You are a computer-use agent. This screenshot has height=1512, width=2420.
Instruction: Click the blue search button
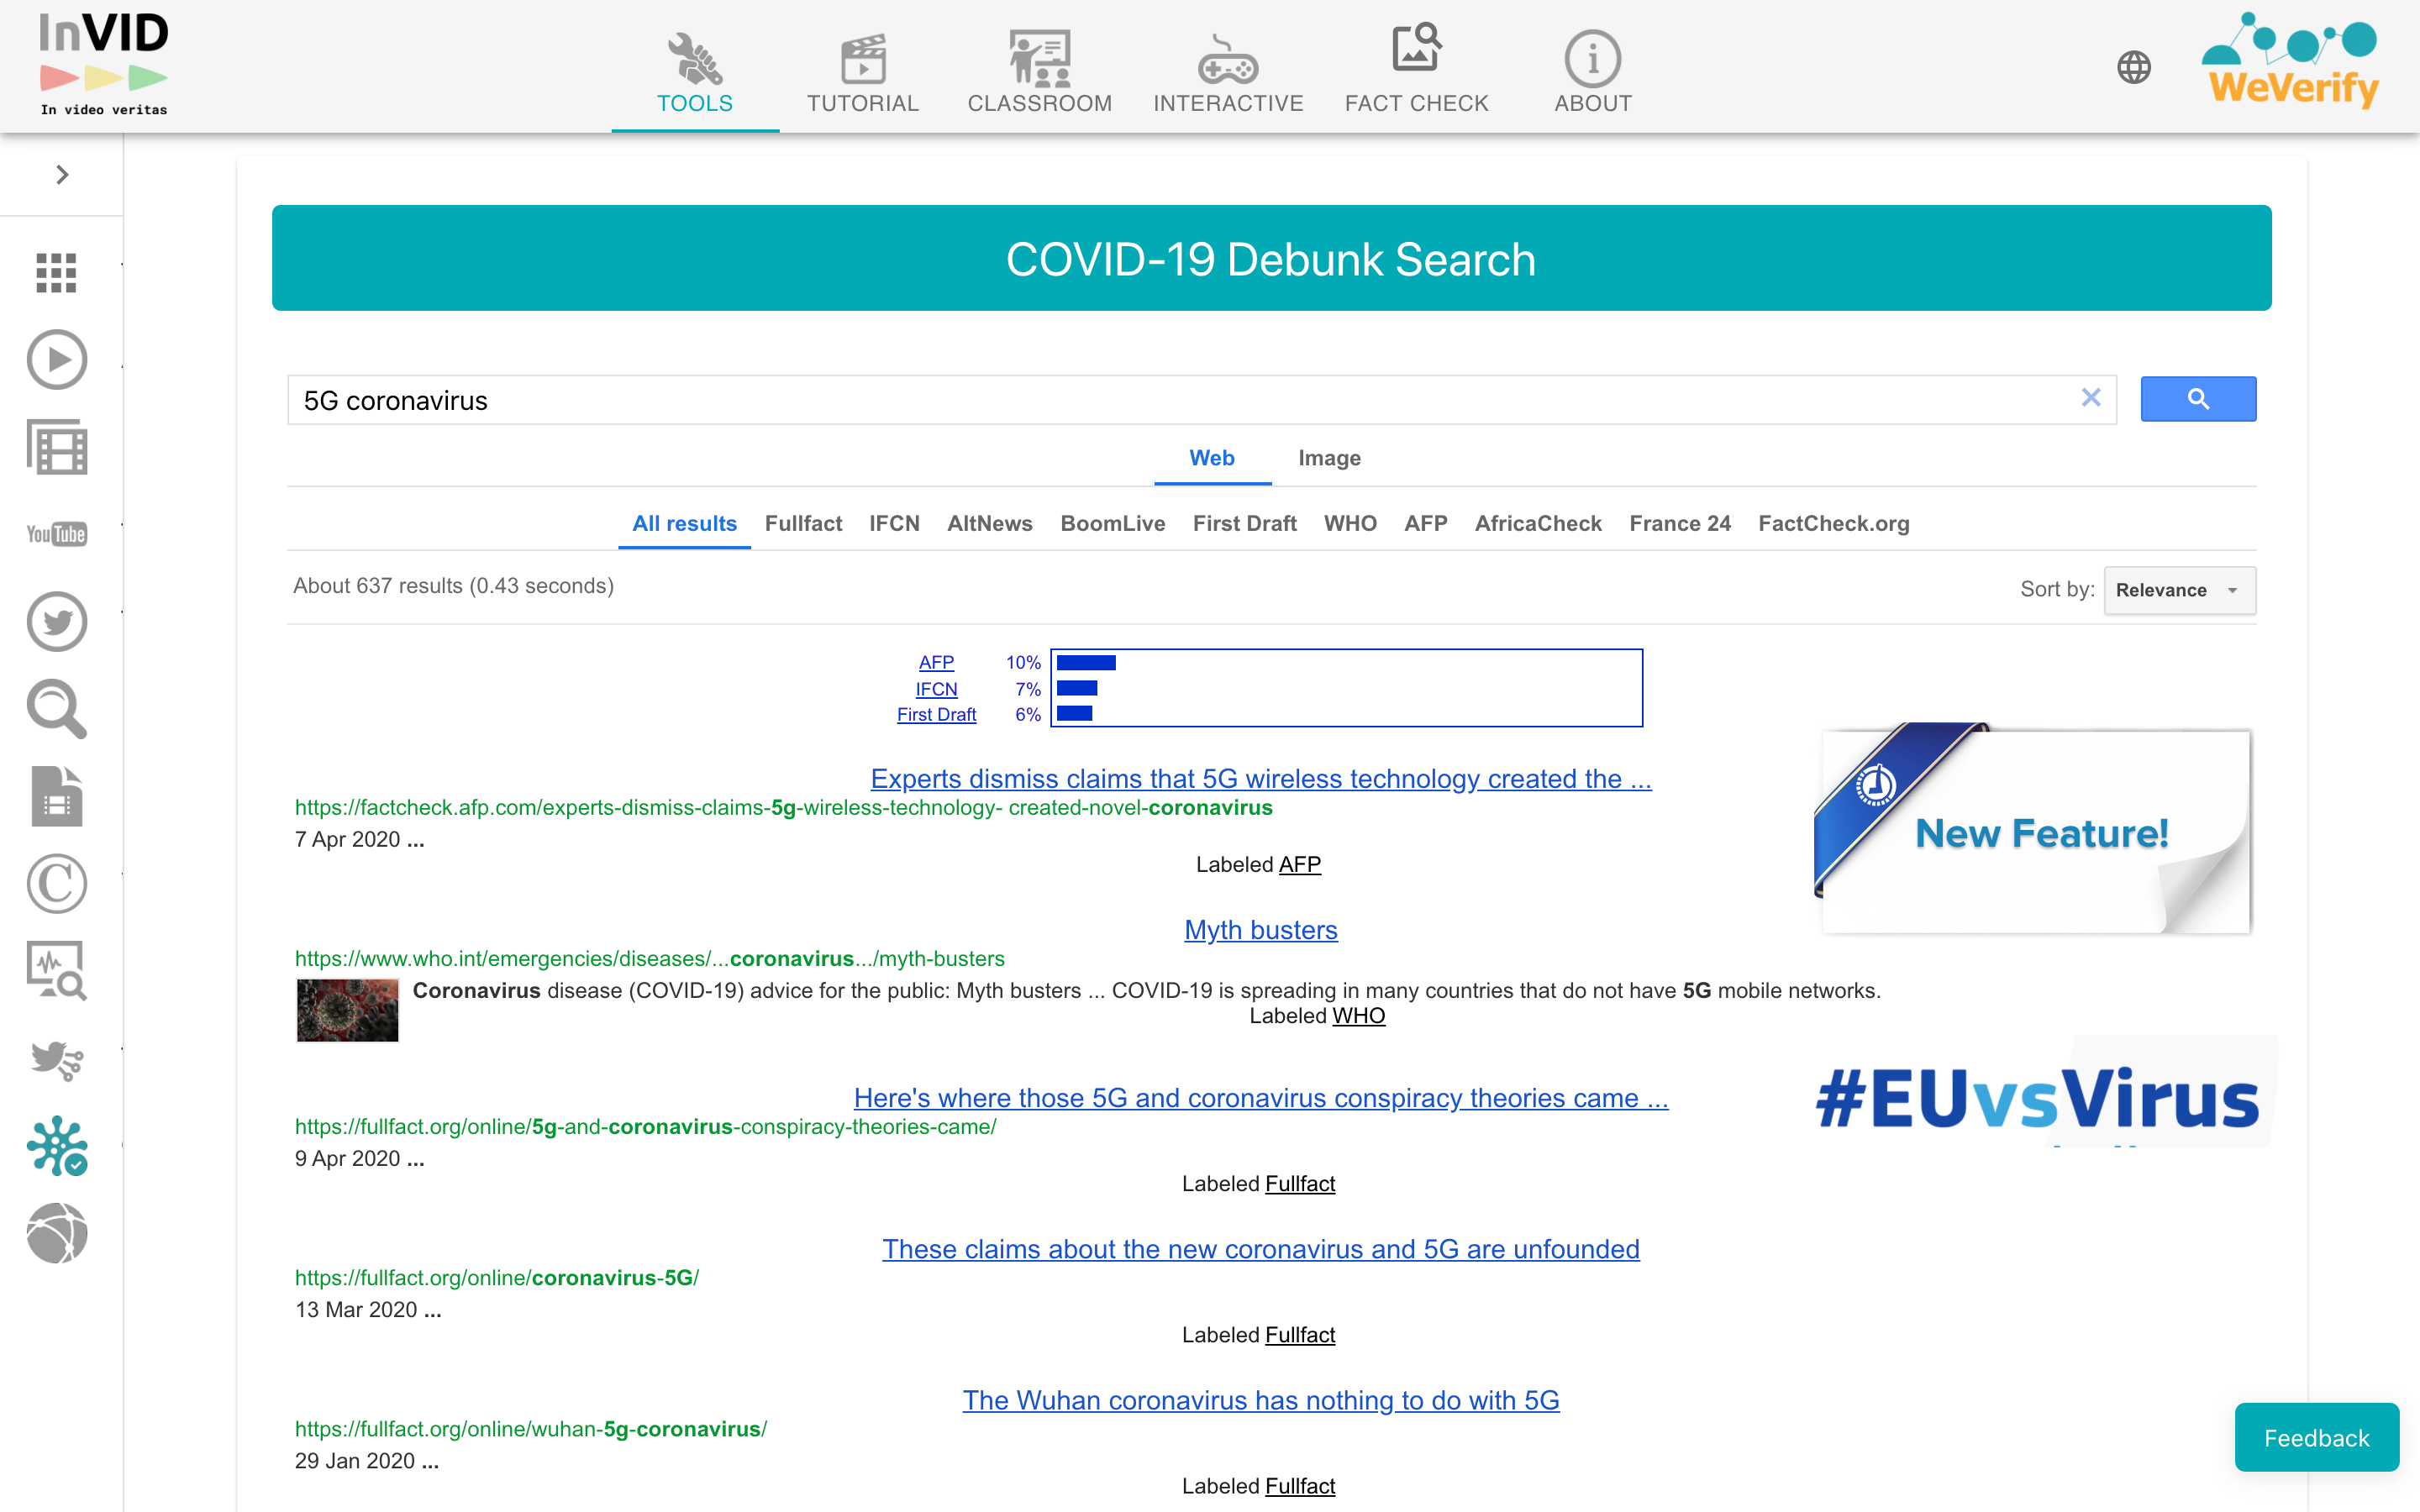click(2197, 399)
